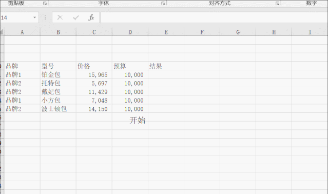328x194 pixels.
Task: Click inside the formula bar input
Action: click(x=214, y=17)
